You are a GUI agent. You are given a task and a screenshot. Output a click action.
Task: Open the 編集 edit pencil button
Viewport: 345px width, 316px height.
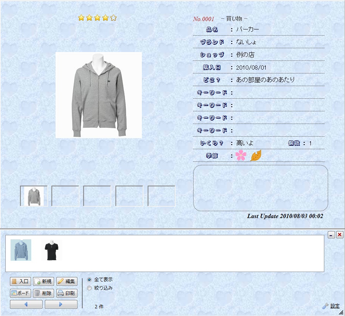click(x=67, y=282)
